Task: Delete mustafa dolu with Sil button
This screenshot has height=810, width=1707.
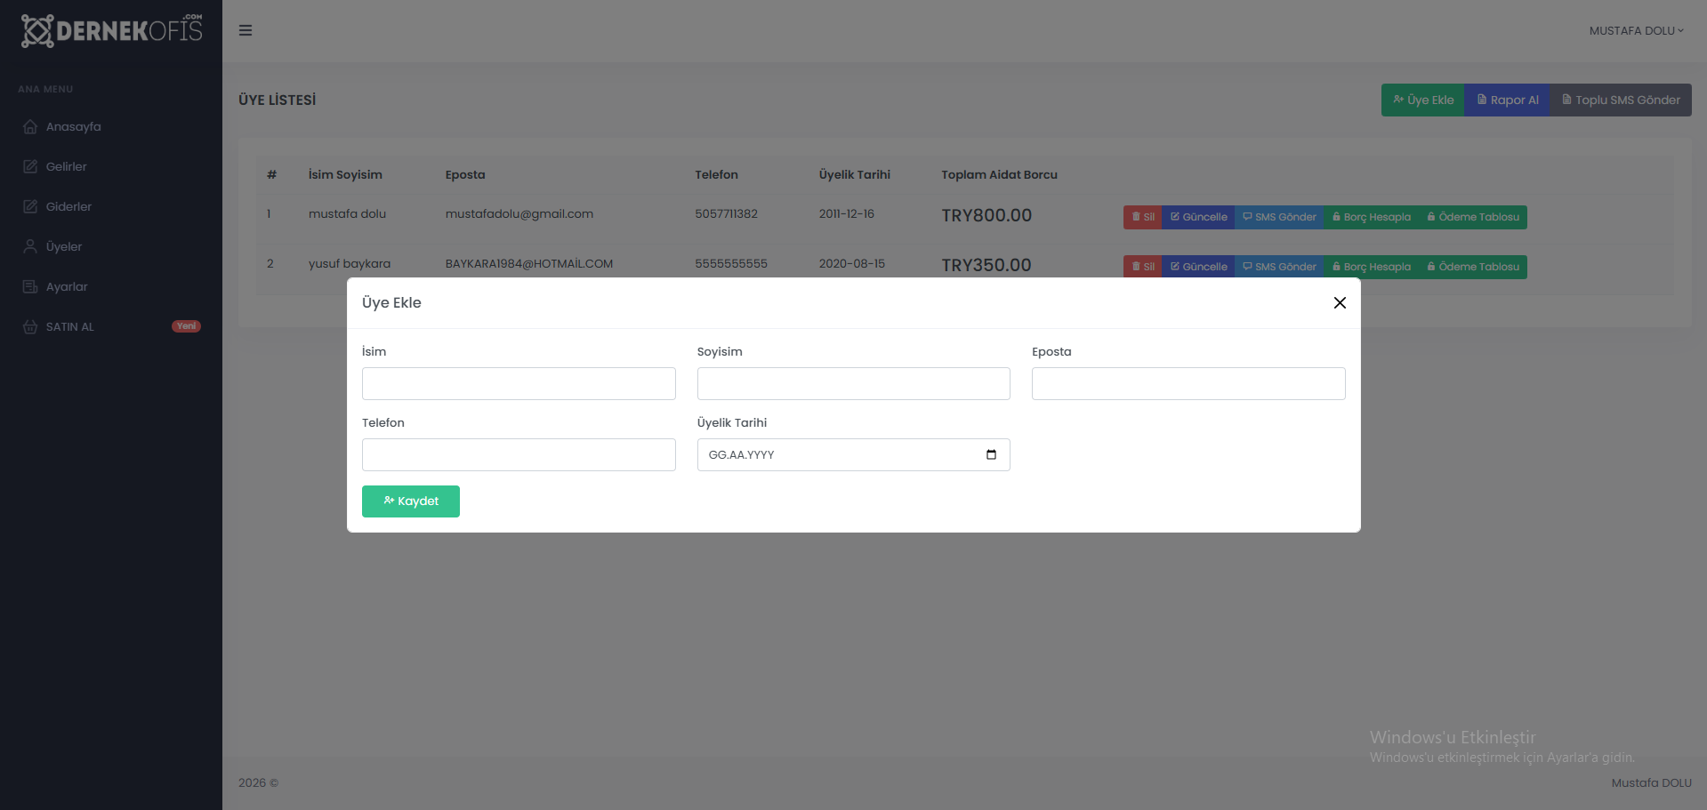Action: 1143,217
